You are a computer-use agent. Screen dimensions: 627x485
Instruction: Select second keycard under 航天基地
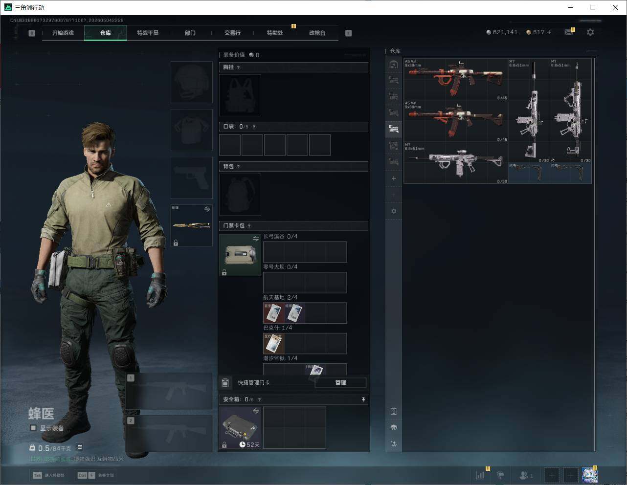coord(295,313)
